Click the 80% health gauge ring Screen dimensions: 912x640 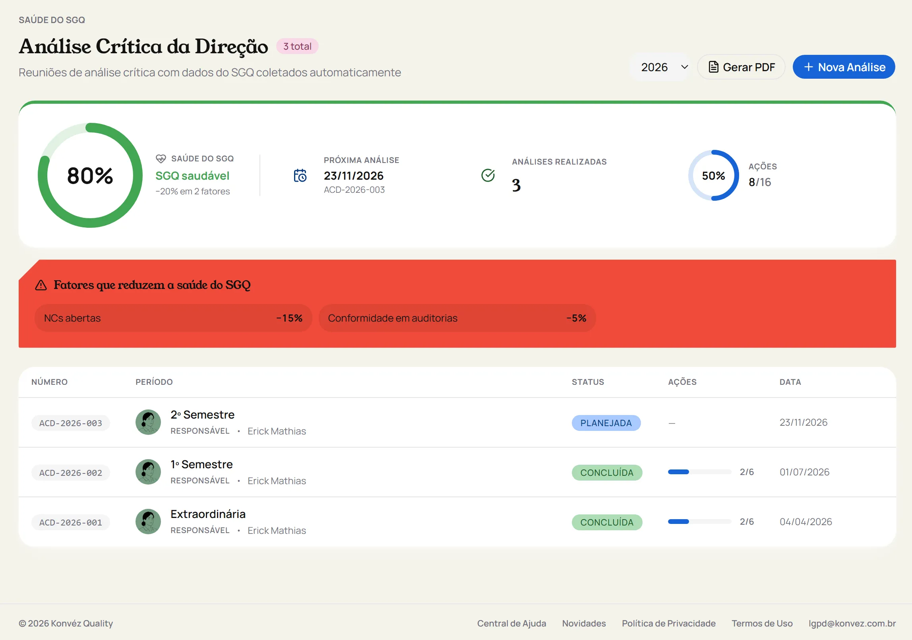pos(90,175)
